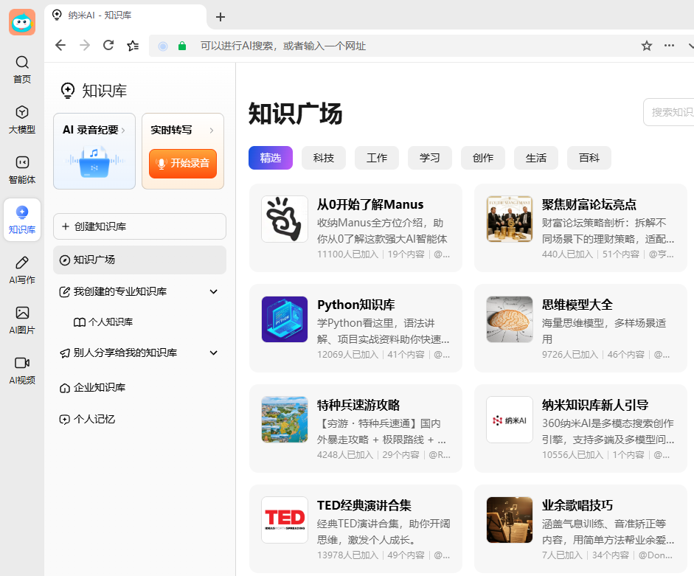Open a new browser tab
Screen dimensions: 694x576
[220, 17]
